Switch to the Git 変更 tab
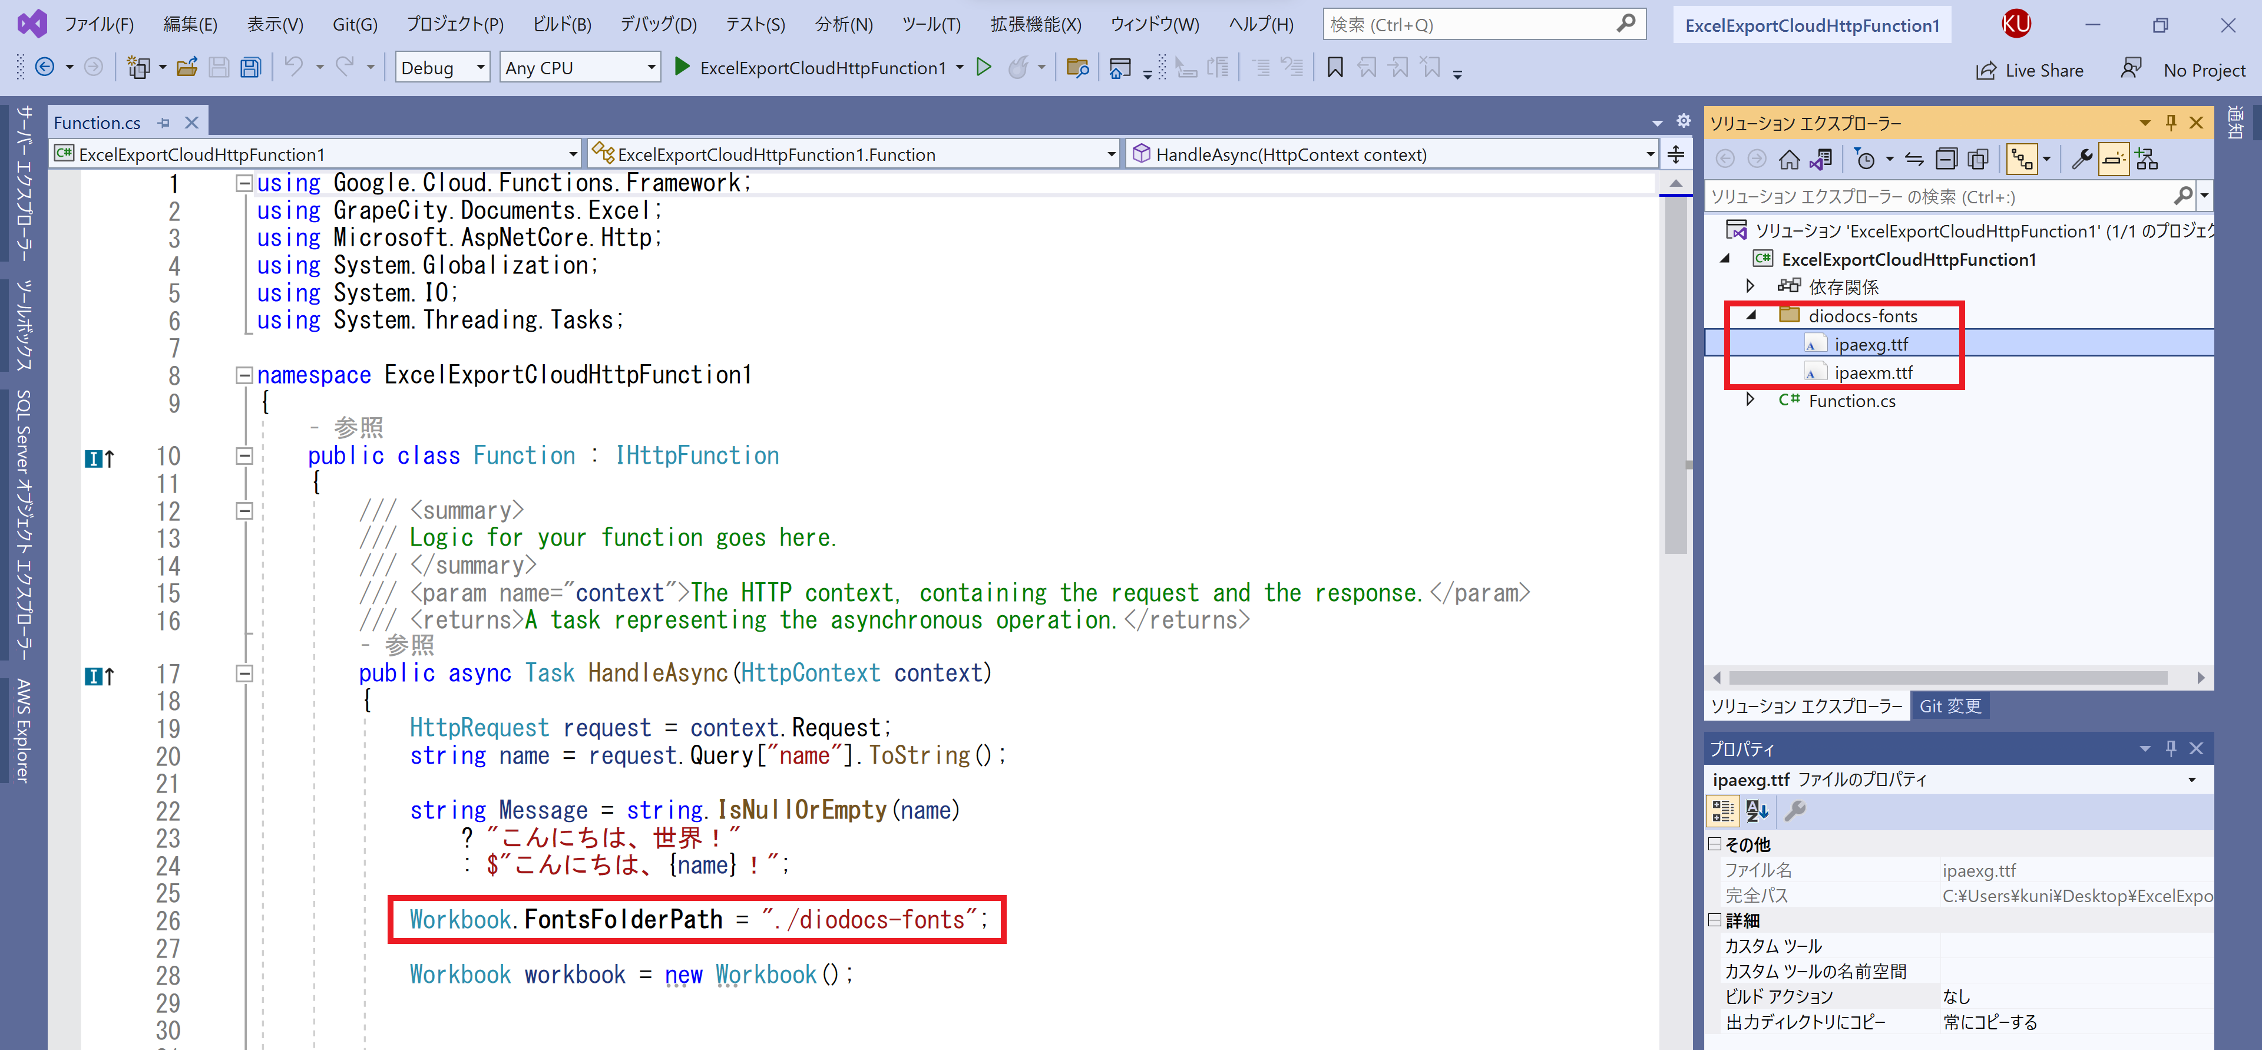Screen dimensions: 2262x1050 coord(1949,705)
